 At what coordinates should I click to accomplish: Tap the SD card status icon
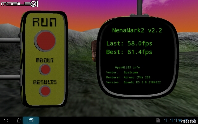pyautogui.click(x=158, y=120)
